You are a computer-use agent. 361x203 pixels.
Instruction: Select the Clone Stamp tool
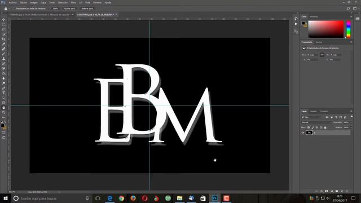(3, 59)
